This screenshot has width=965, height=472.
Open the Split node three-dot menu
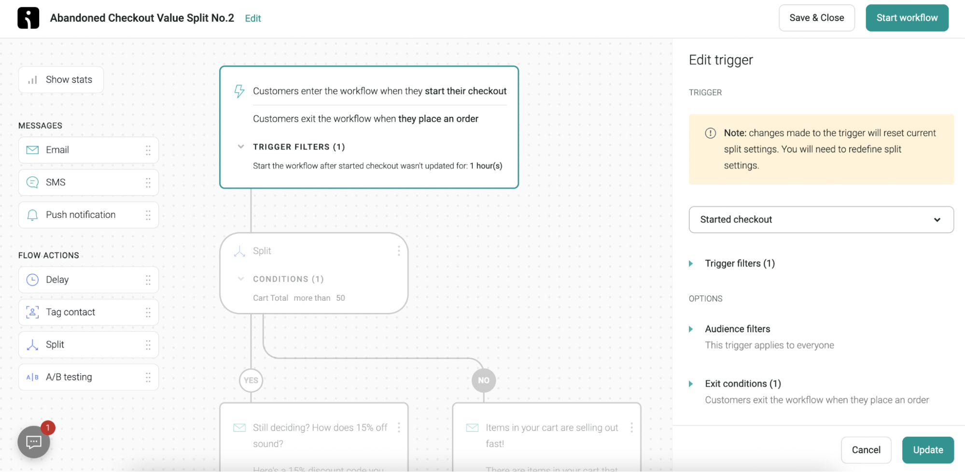[399, 251]
